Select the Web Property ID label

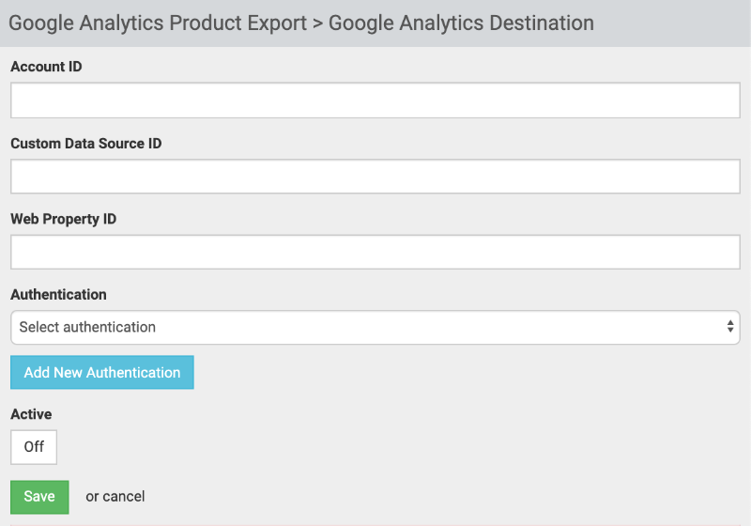click(63, 219)
